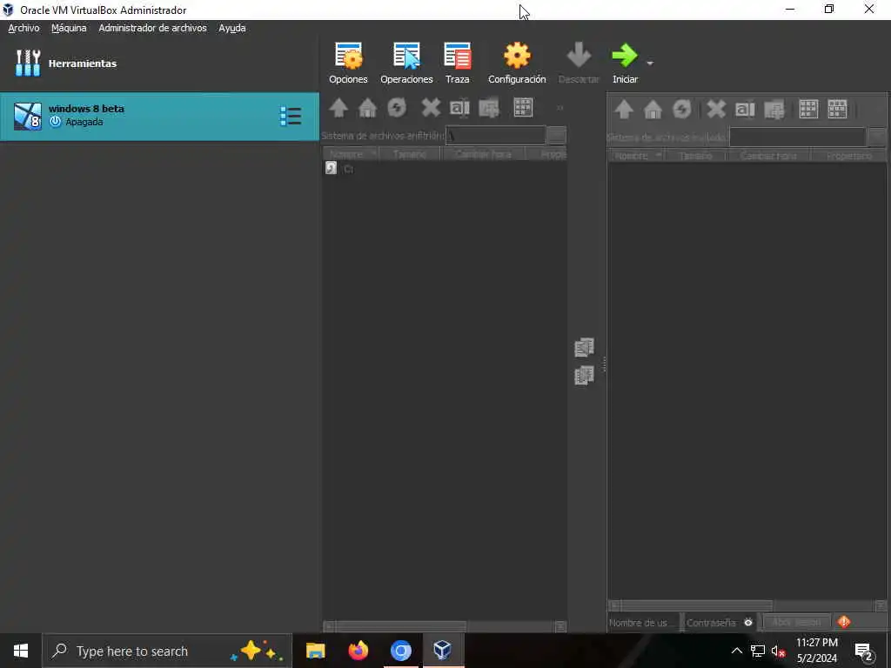Open Administrador de archivos menu
Viewport: 891px width, 668px height.
point(153,28)
